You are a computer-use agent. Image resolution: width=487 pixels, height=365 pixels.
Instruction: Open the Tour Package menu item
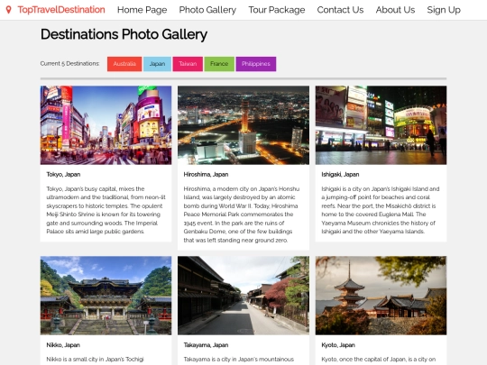(x=277, y=10)
